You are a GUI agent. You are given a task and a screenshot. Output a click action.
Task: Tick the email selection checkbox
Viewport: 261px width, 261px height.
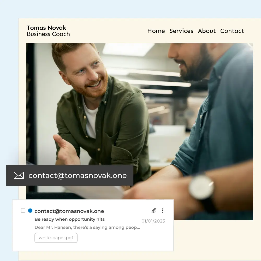pos(23,211)
